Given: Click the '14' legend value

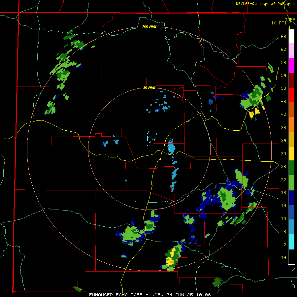Looking at the screenshot, I should (283, 206).
